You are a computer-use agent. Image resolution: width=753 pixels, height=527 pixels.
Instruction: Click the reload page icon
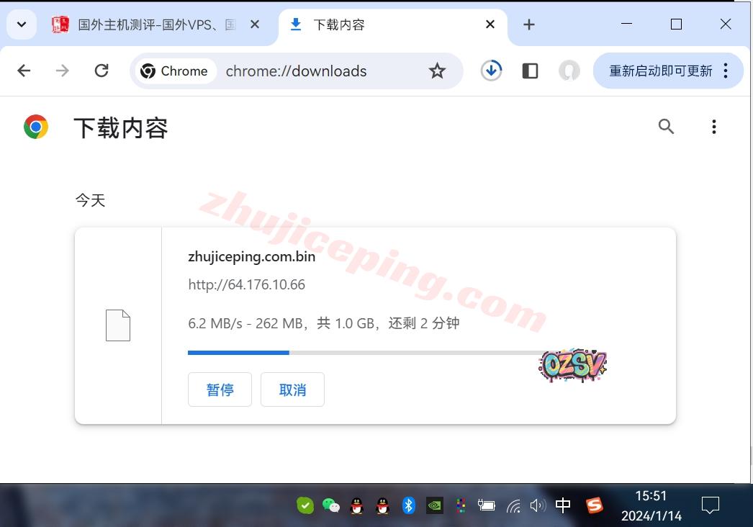pyautogui.click(x=102, y=71)
